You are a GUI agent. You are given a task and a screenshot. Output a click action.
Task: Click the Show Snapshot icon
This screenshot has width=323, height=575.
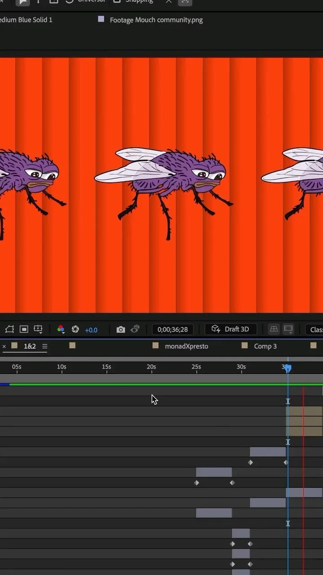pyautogui.click(x=135, y=329)
